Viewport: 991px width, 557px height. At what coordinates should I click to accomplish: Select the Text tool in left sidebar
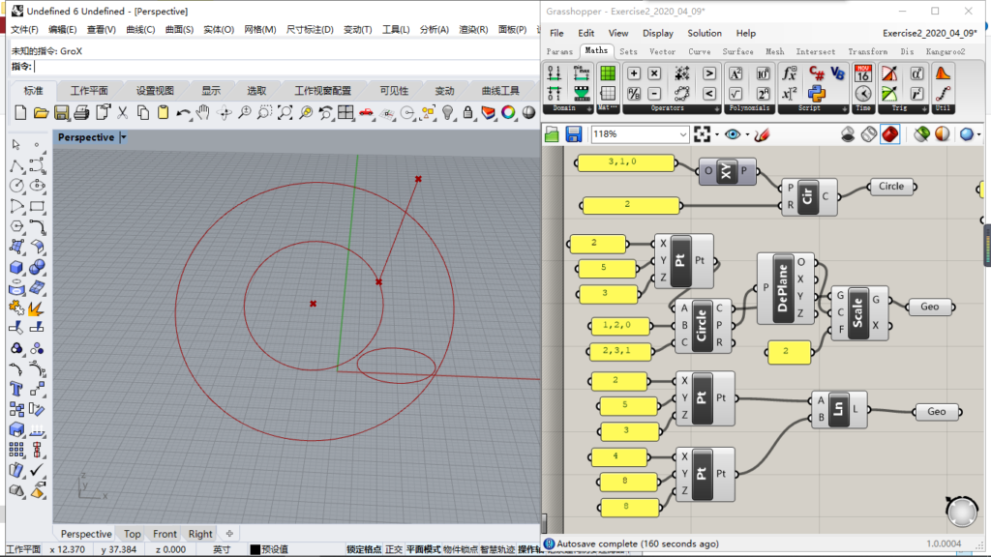tap(16, 389)
